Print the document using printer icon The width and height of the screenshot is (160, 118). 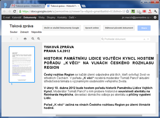tap(25, 39)
